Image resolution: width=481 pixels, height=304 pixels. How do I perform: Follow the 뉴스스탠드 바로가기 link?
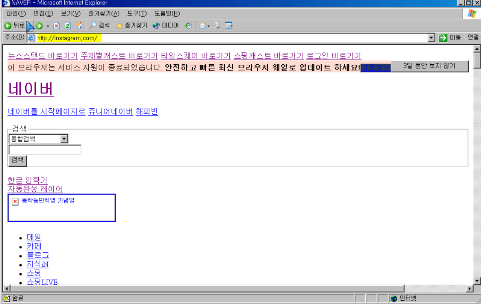click(x=43, y=56)
